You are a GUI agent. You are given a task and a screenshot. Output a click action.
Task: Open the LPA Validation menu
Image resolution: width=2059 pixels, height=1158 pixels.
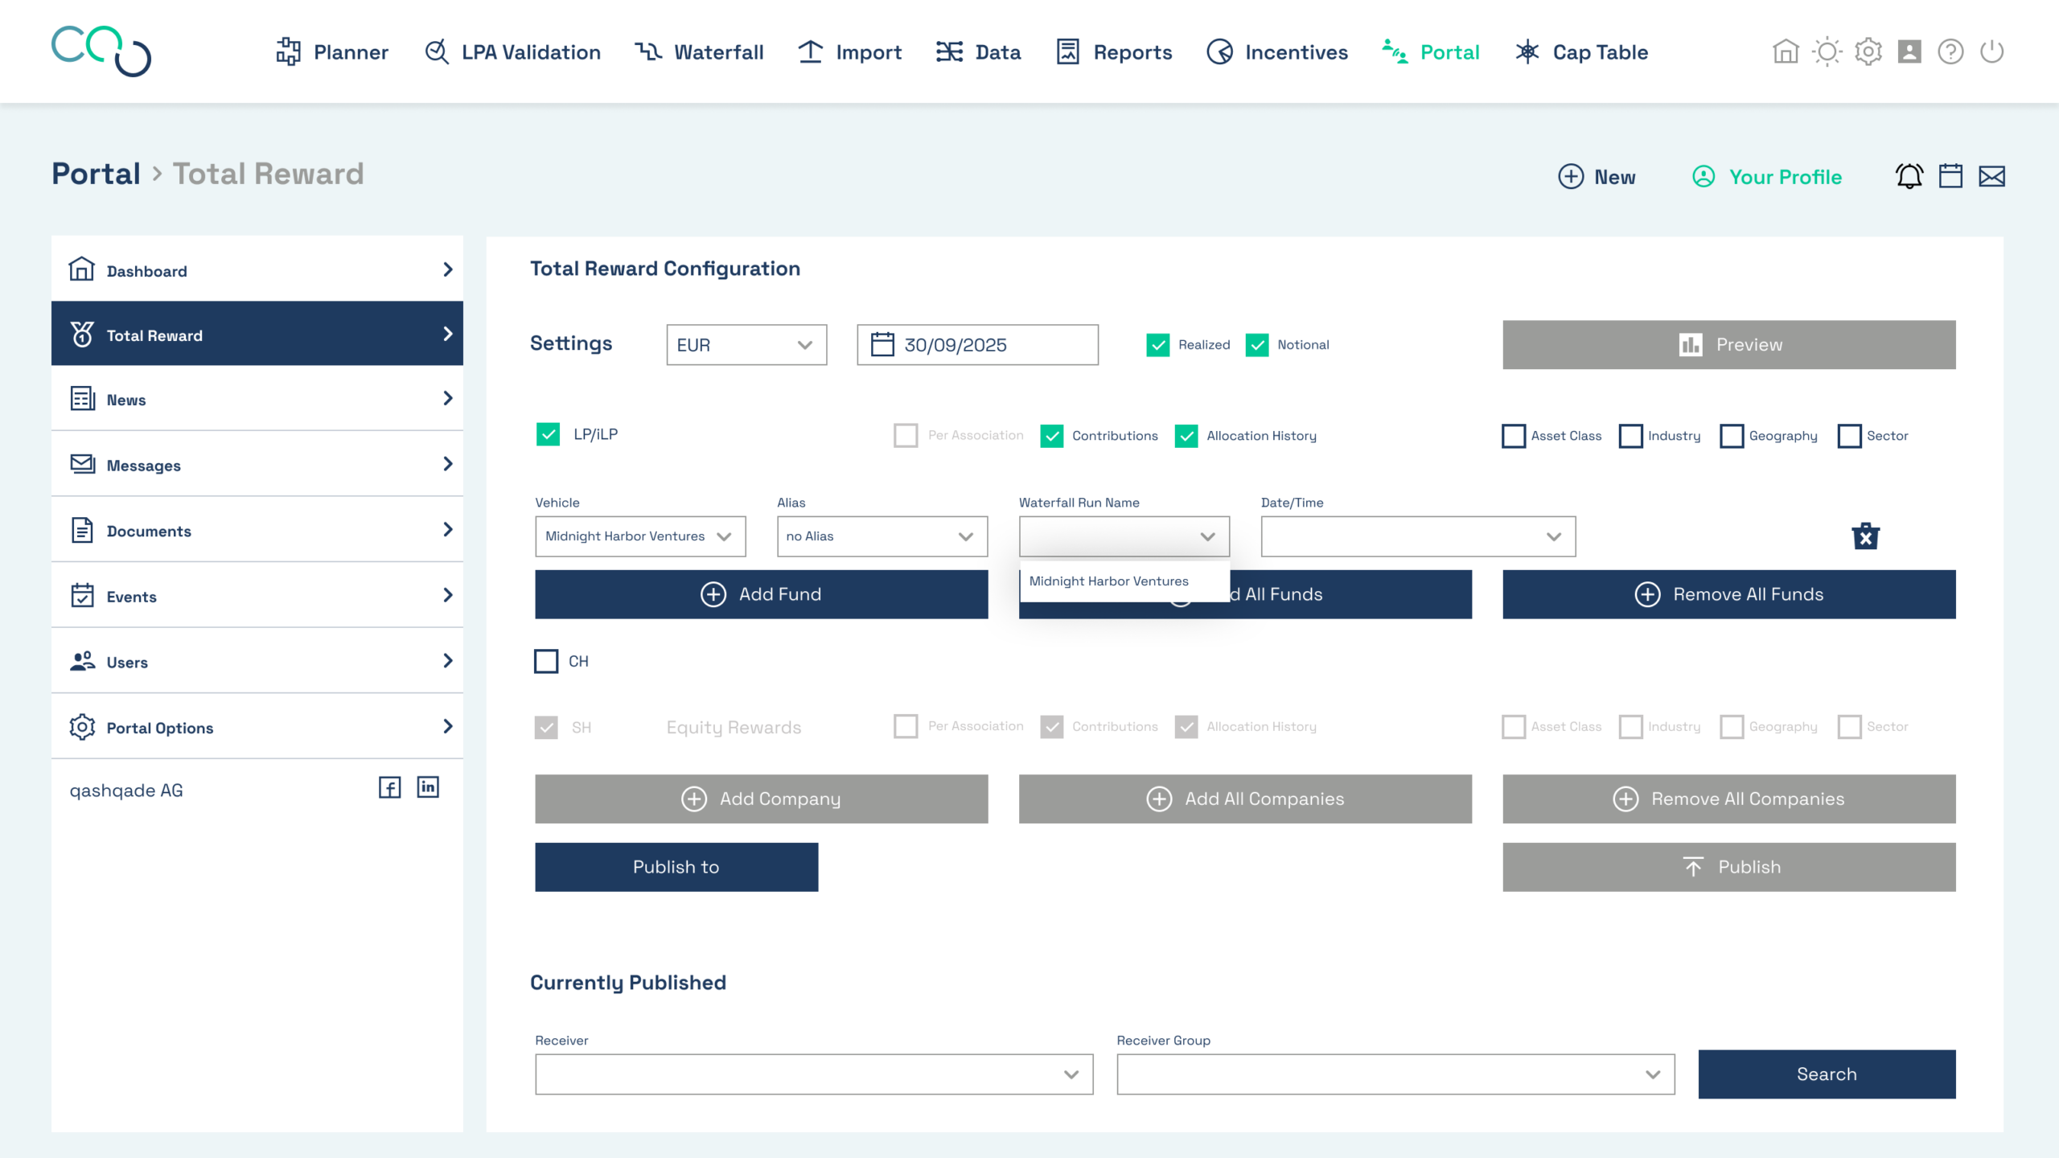pos(512,52)
